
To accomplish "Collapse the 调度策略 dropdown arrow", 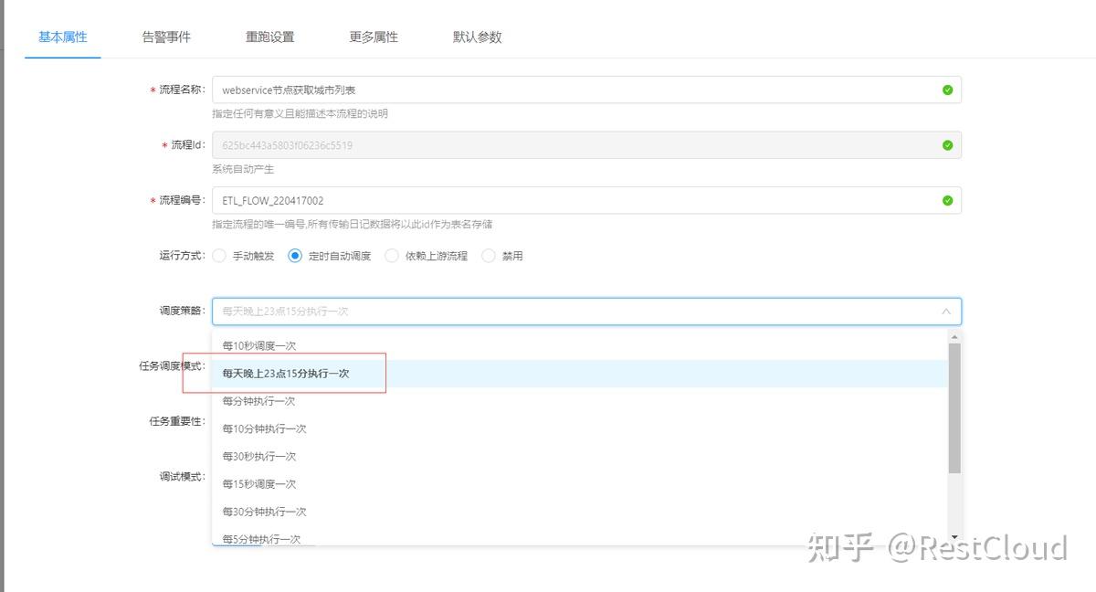I will pos(946,311).
